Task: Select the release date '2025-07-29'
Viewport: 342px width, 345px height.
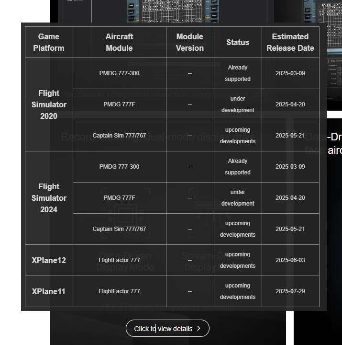Action: [290, 291]
